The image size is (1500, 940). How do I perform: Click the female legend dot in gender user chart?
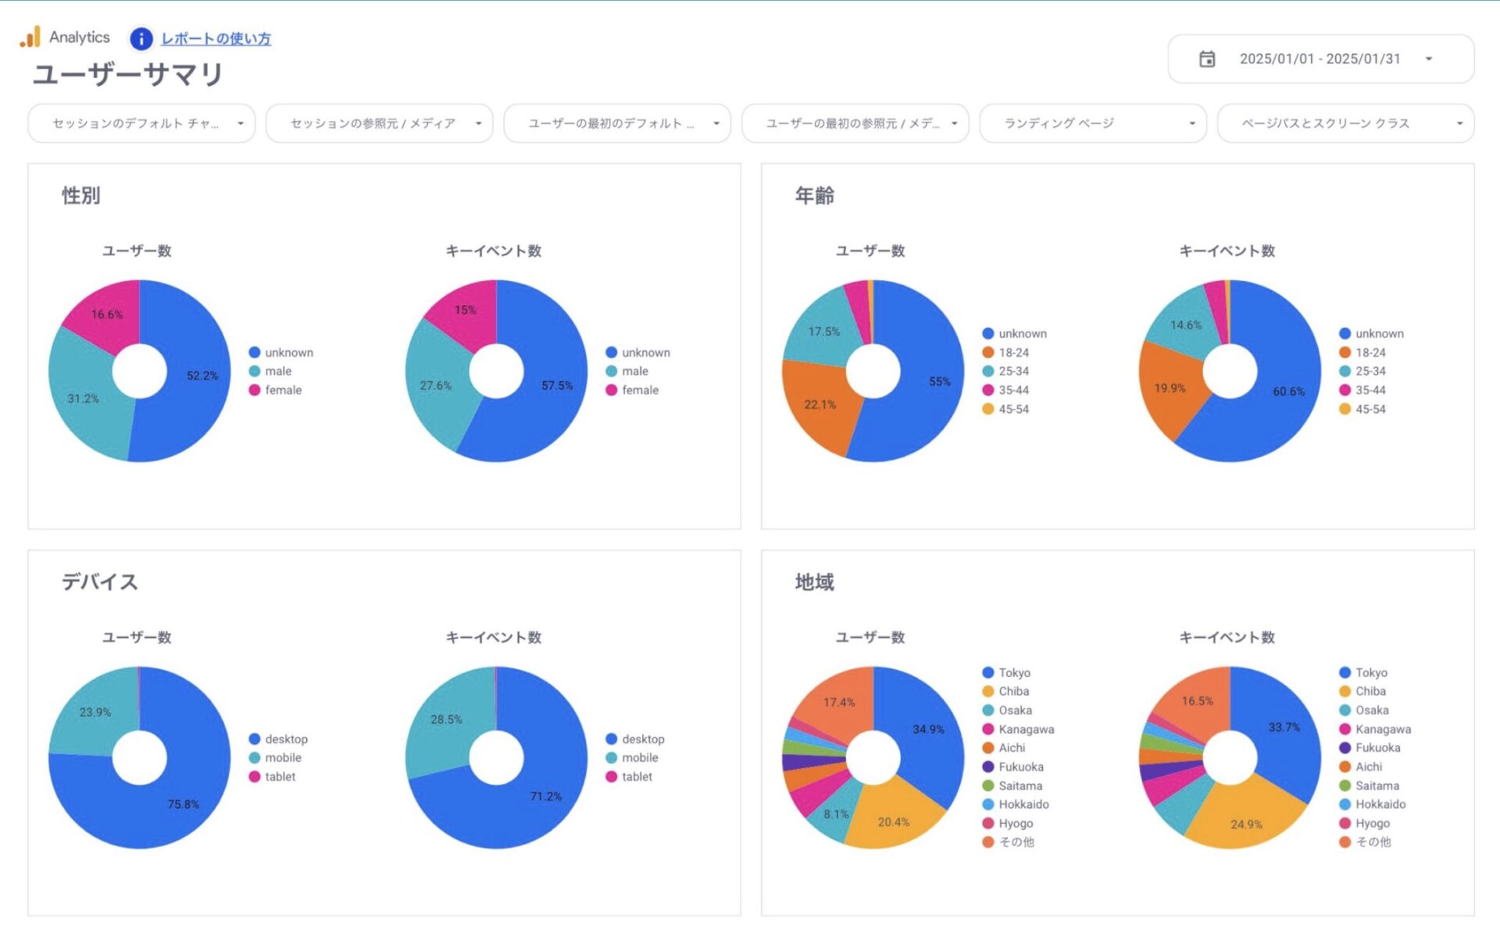tap(255, 390)
